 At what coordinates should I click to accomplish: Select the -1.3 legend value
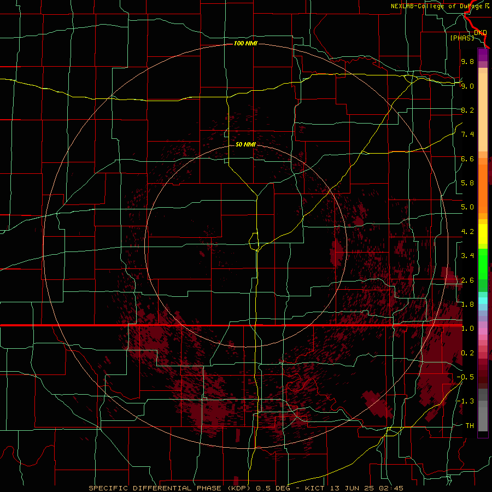click(465, 401)
